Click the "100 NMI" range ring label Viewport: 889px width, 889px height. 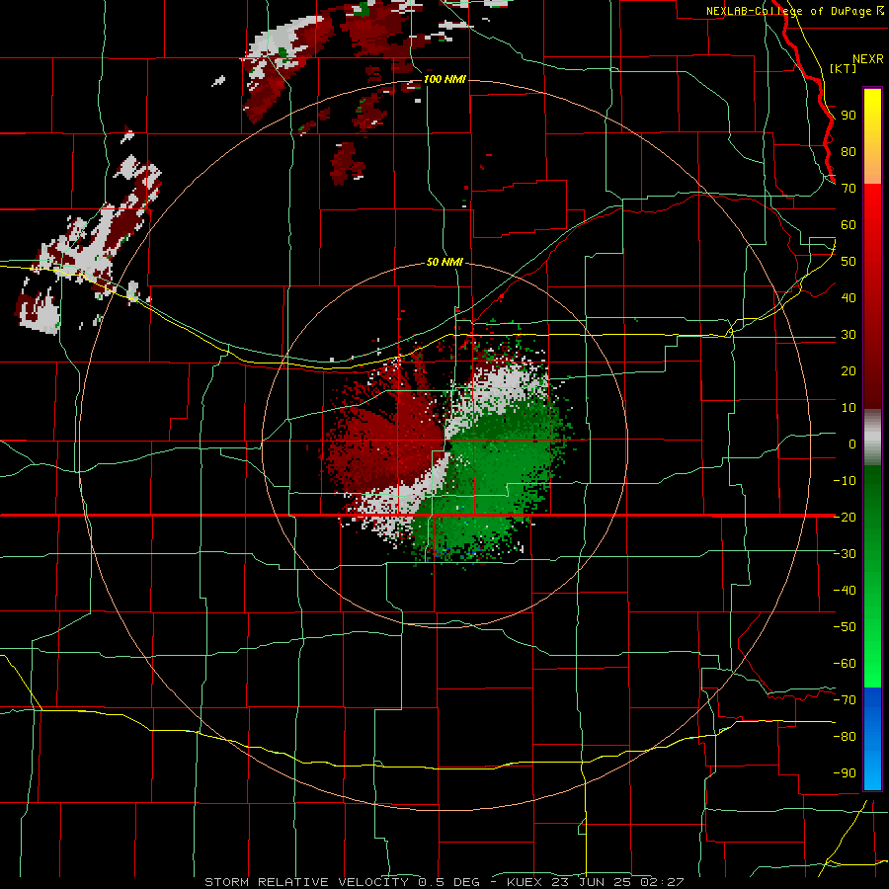pyautogui.click(x=444, y=79)
